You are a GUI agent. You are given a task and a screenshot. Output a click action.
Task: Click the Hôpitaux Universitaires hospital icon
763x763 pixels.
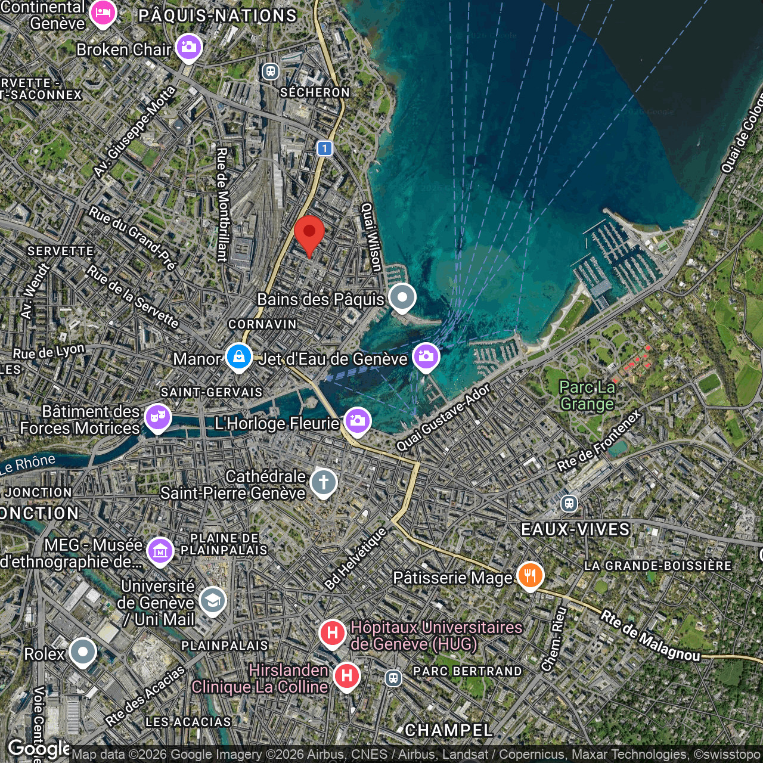click(333, 633)
